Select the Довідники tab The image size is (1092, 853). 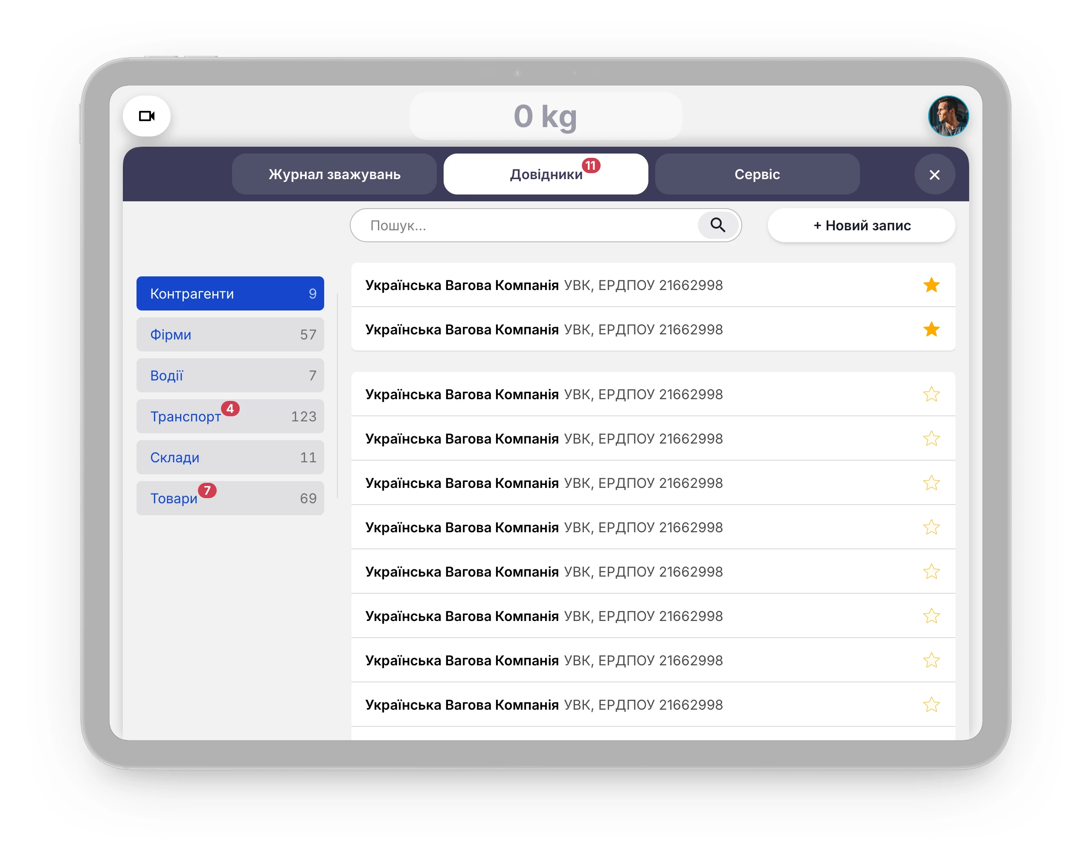point(545,174)
